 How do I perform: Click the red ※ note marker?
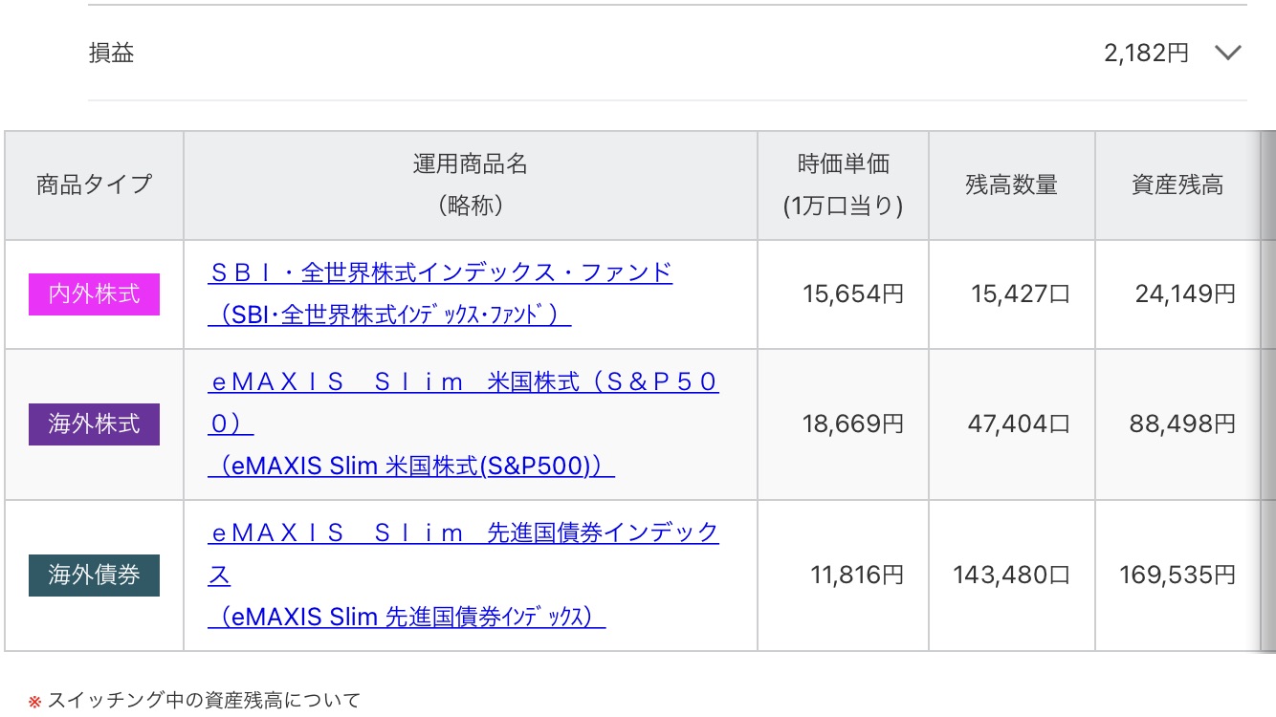[34, 702]
